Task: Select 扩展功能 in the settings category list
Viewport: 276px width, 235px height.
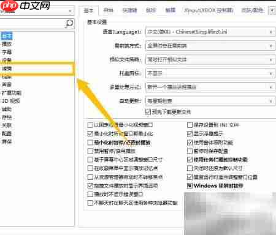Action: 12,93
